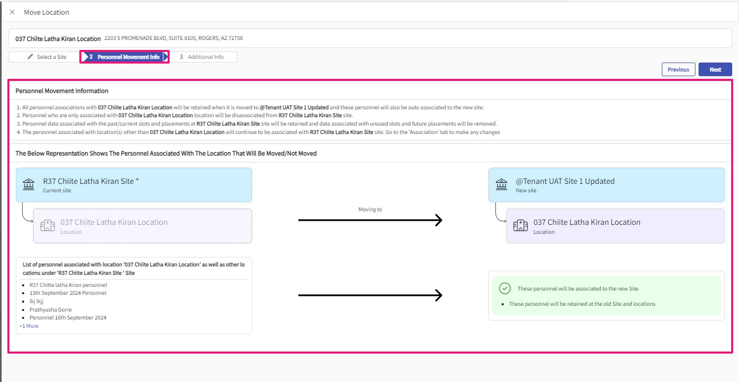Screen dimensions: 739x382
Task: Go to the Additional Info step
Action: (202, 57)
